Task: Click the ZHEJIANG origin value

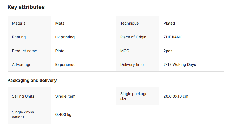Action: coord(173,37)
